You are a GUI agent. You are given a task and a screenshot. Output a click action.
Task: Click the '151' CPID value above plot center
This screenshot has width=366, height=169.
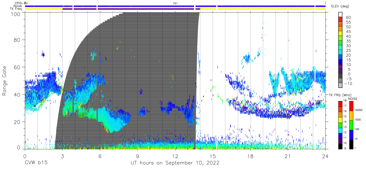pyautogui.click(x=175, y=3)
